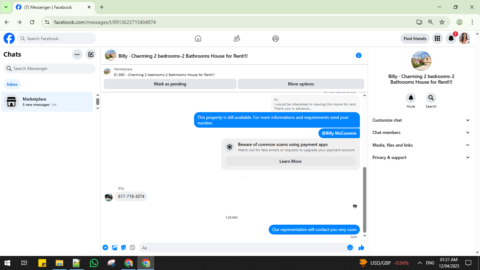
Task: Click the conversation scrollbar thumb
Action: pyautogui.click(x=364, y=199)
